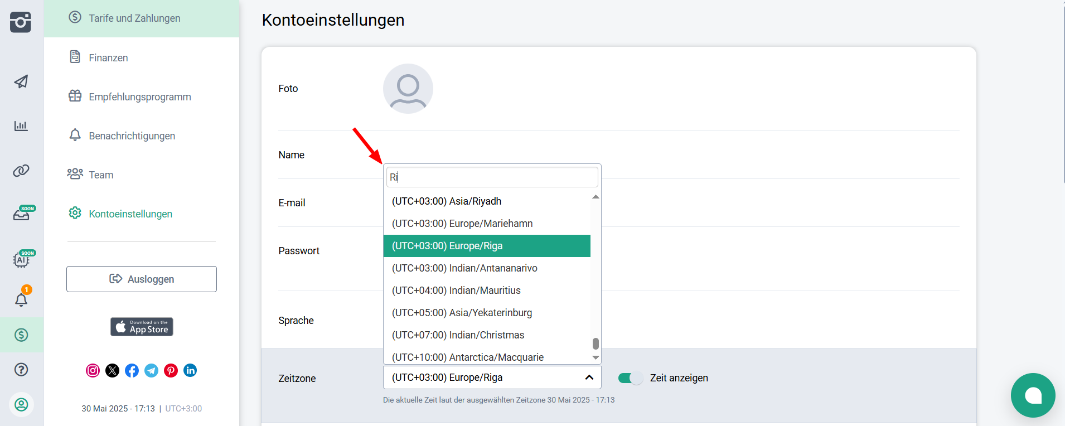Open the bar chart analytics icon

(x=21, y=126)
